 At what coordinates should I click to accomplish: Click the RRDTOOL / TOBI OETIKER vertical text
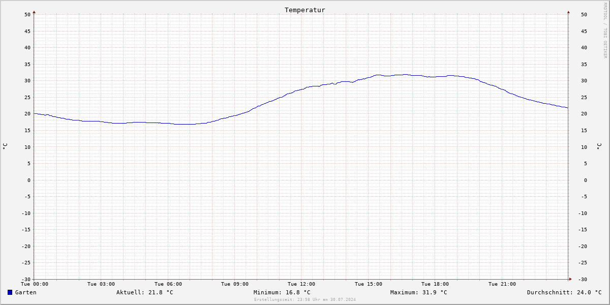(x=605, y=30)
